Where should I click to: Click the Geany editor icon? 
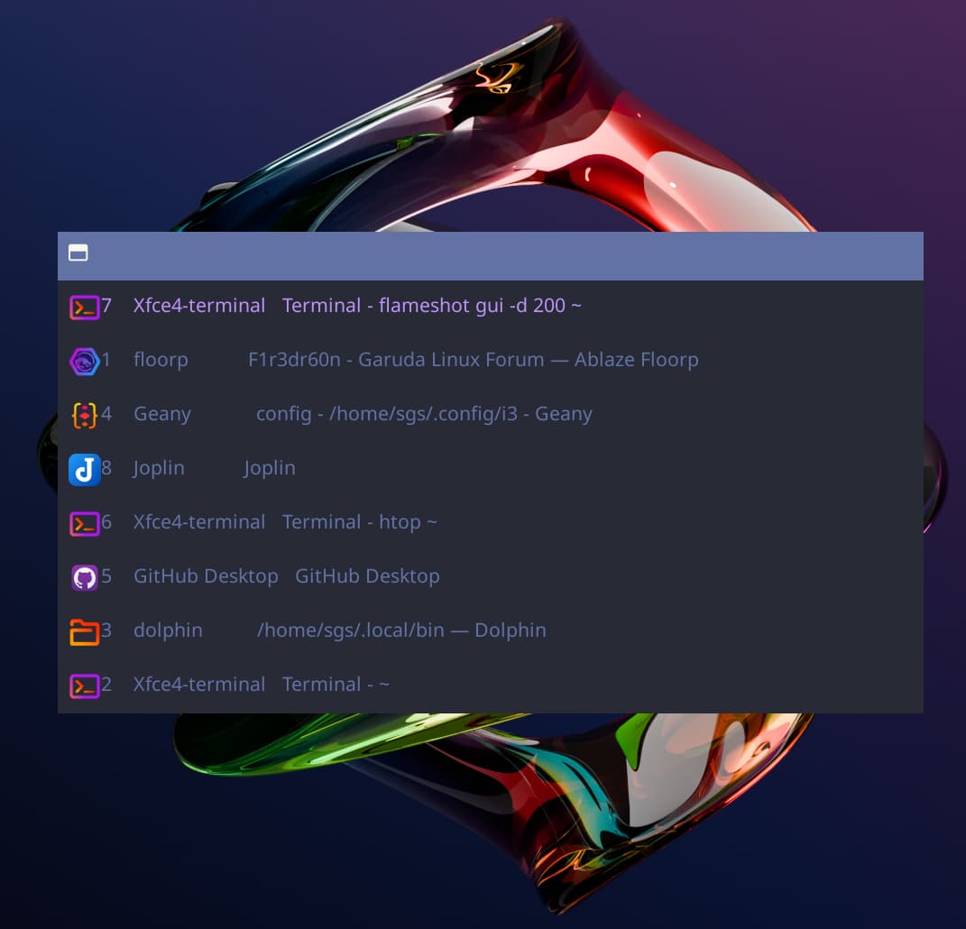pyautogui.click(x=85, y=415)
